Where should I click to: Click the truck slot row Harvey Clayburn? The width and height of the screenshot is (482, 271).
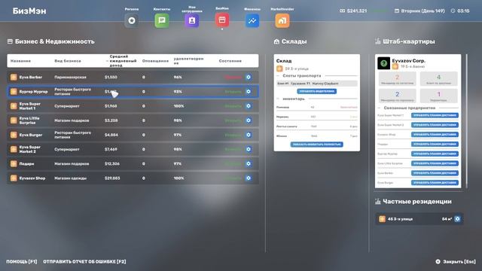click(x=316, y=84)
